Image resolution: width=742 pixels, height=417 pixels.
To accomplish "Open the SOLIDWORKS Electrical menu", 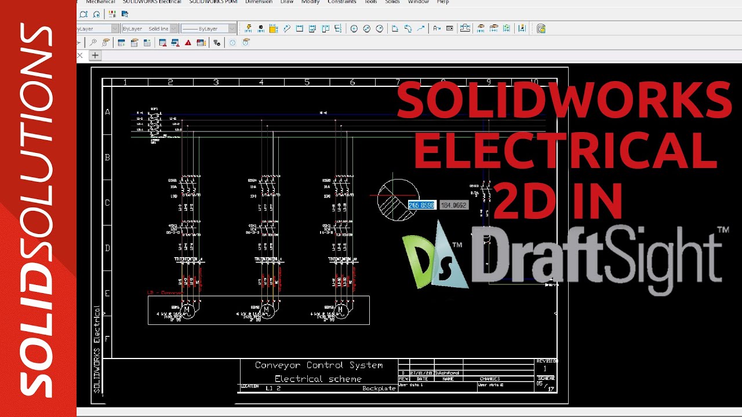I will (x=152, y=2).
